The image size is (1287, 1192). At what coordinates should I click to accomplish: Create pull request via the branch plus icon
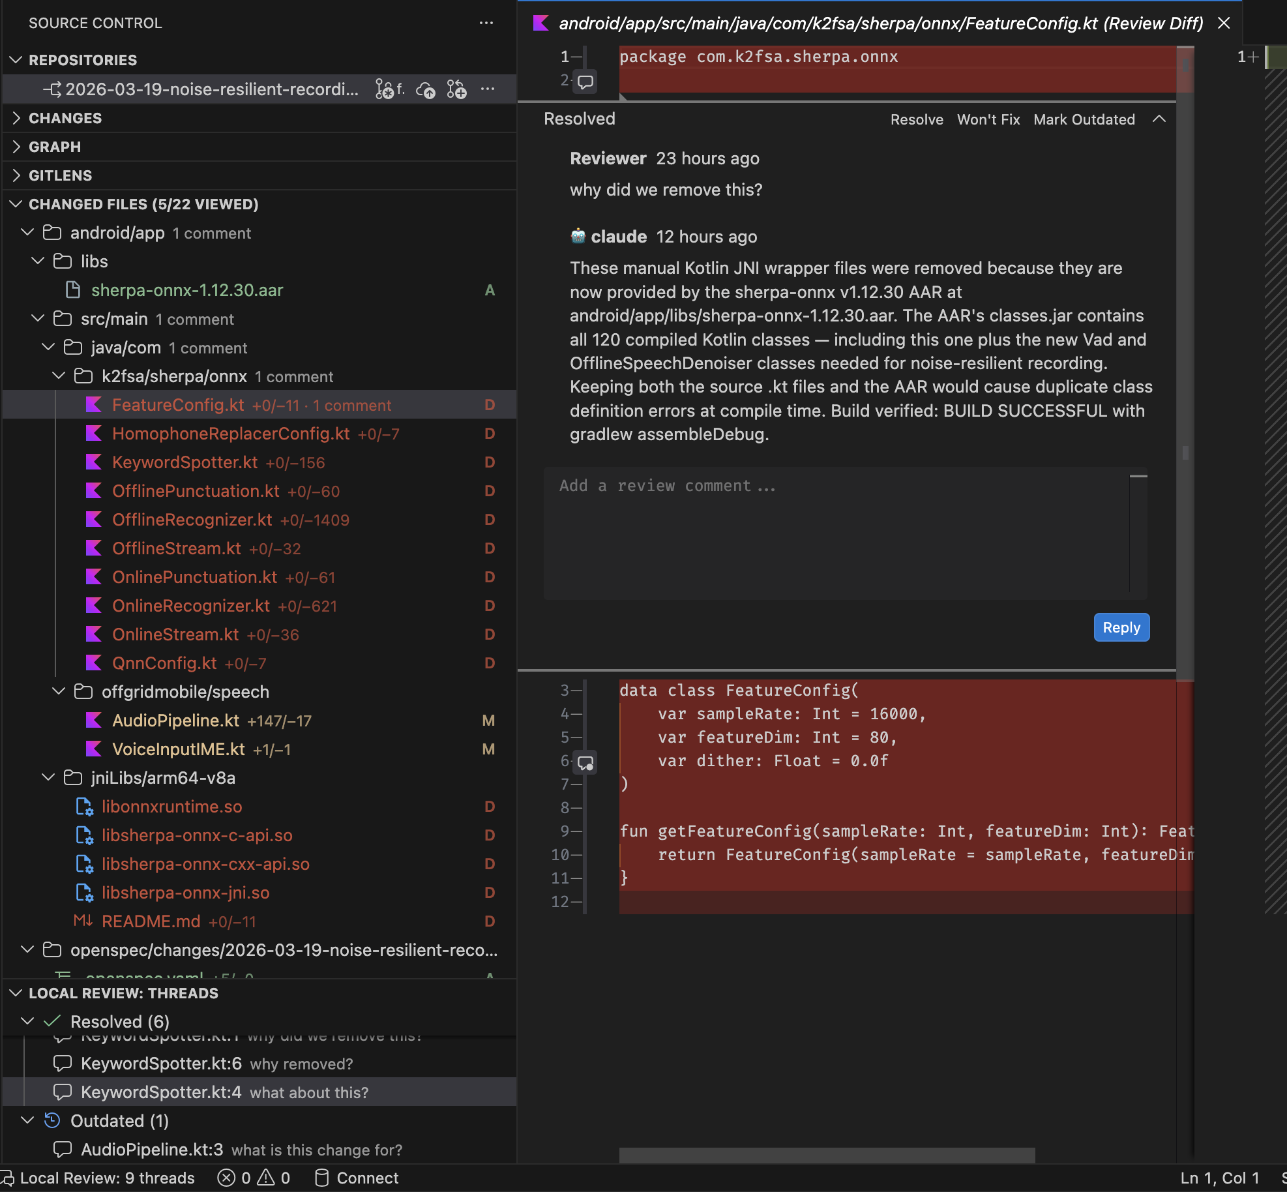[x=457, y=90]
